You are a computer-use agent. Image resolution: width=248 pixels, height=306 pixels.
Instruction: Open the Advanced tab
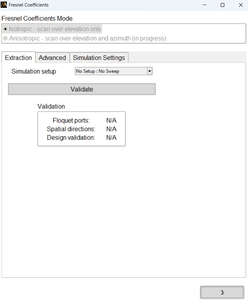tap(52, 58)
